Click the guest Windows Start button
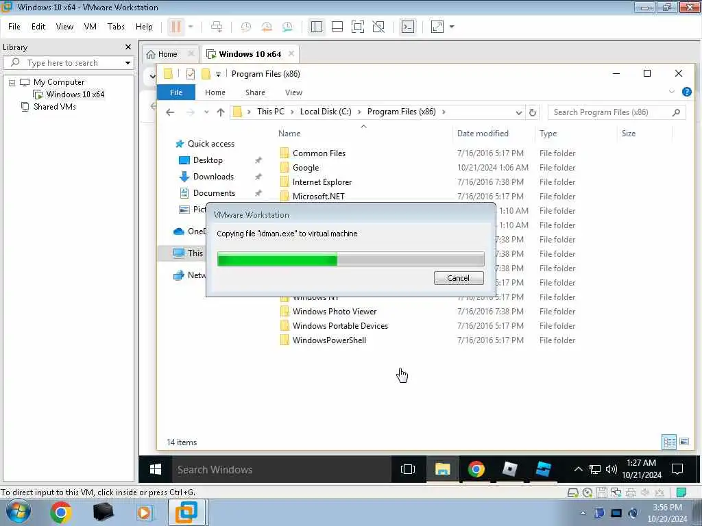 coord(156,469)
